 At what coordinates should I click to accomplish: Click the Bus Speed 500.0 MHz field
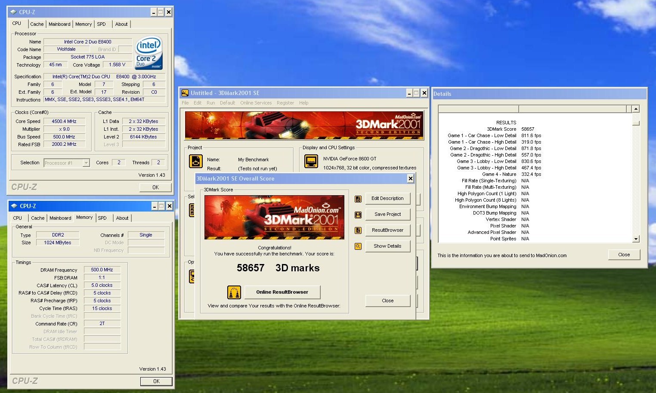64,137
